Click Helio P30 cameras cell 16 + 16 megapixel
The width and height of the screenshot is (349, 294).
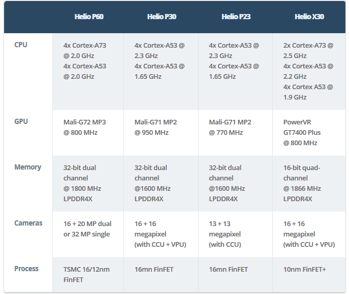click(161, 234)
